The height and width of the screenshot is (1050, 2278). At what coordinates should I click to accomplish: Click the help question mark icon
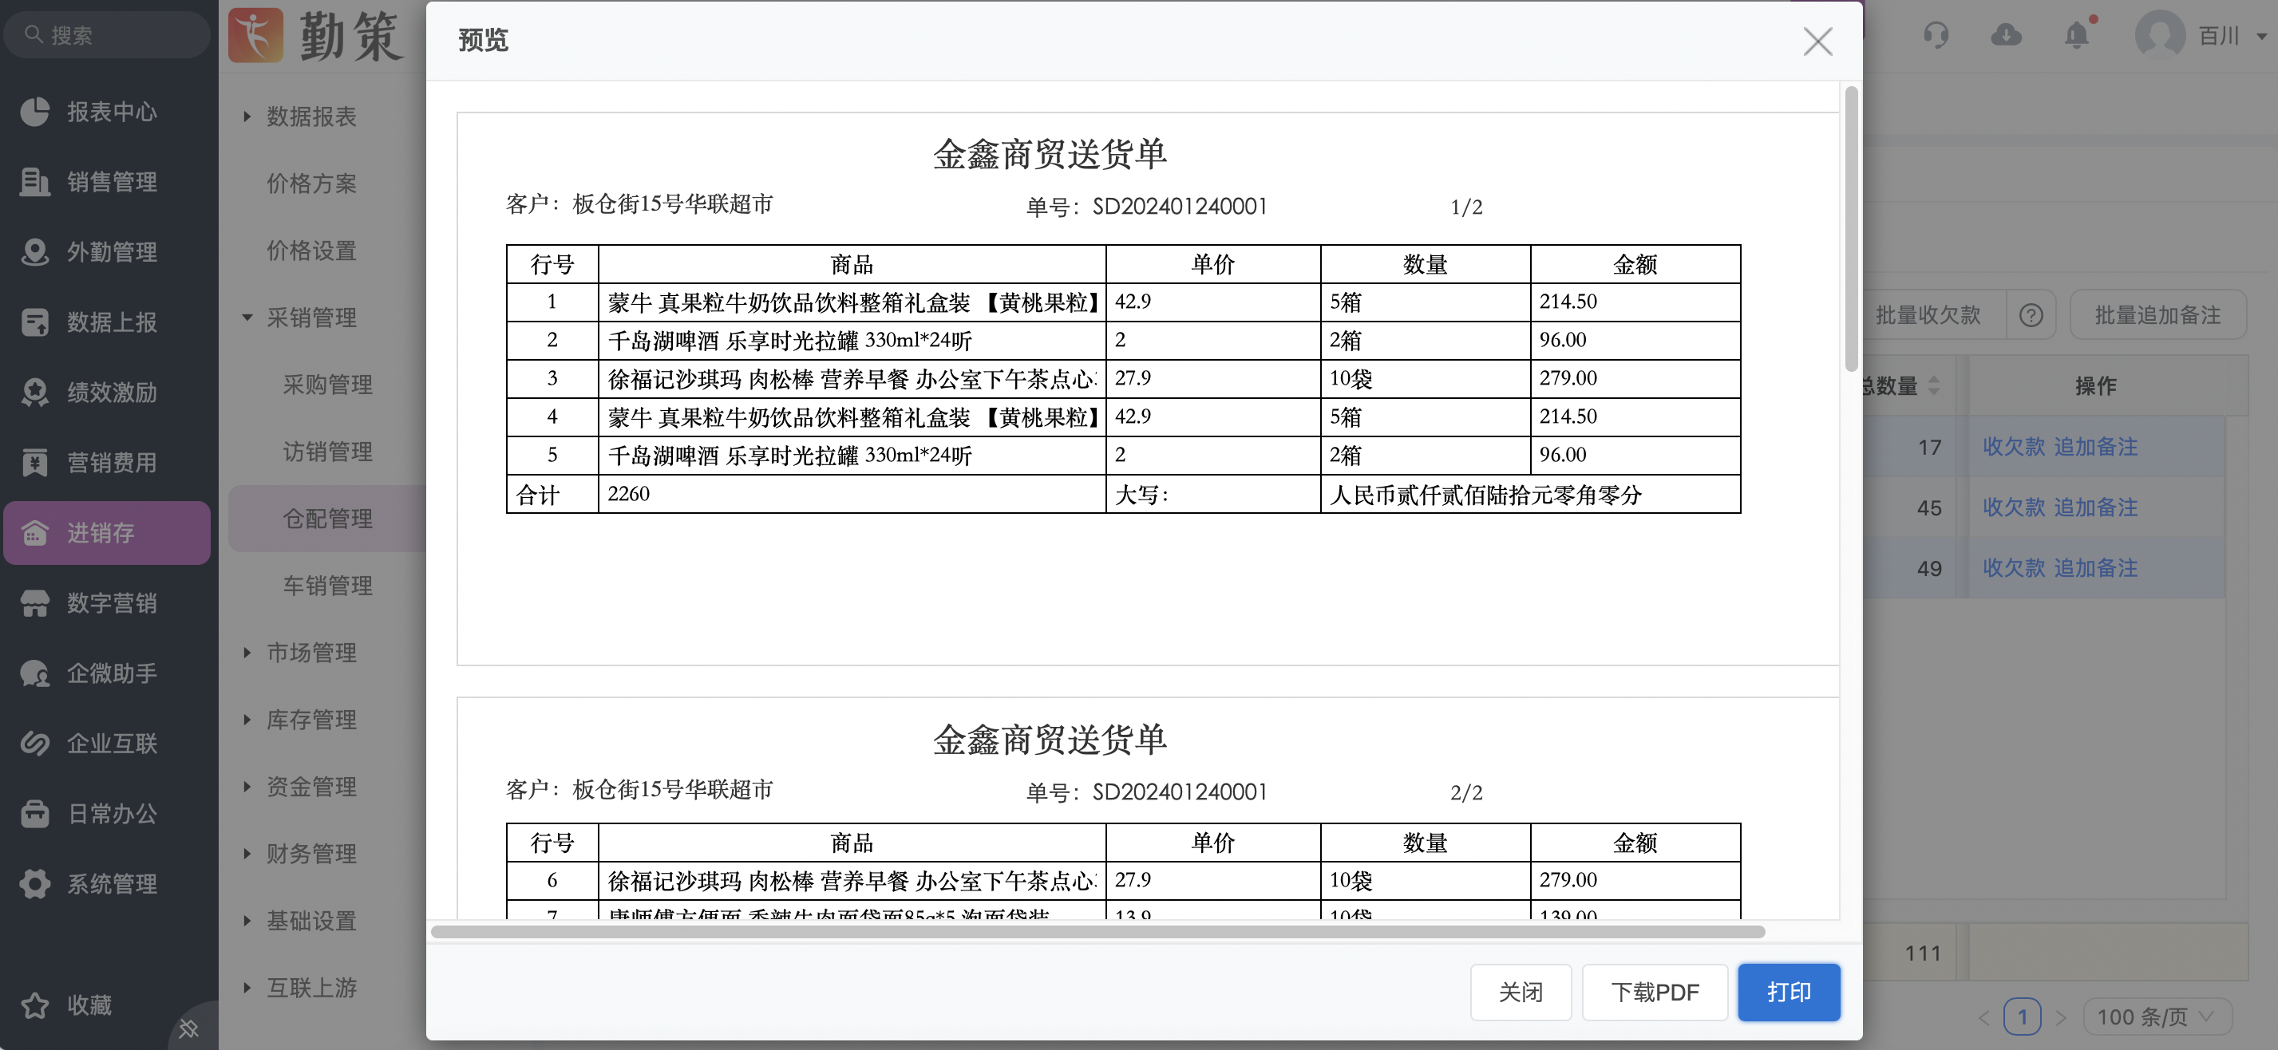pyautogui.click(x=2031, y=314)
